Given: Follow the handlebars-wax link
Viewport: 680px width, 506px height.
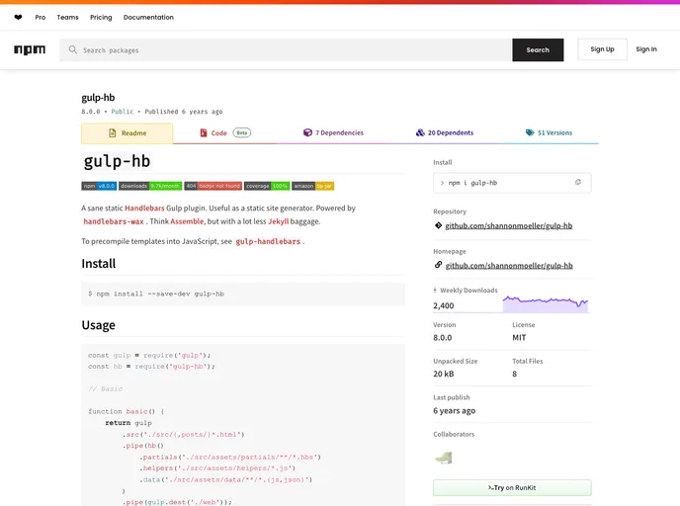Looking at the screenshot, I should (x=114, y=221).
